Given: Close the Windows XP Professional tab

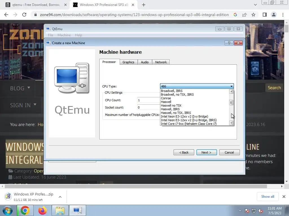Looking at the screenshot, I should [x=133, y=5].
